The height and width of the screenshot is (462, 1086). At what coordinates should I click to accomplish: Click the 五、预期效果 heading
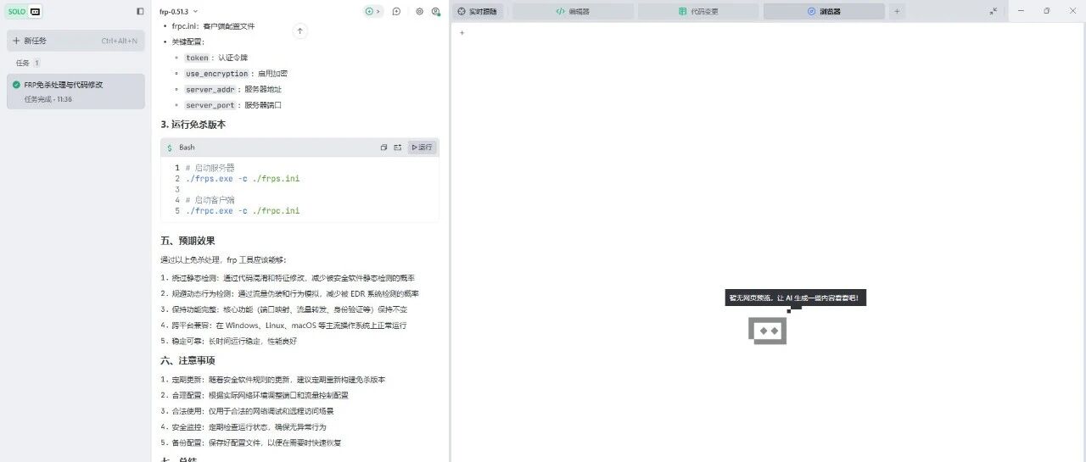188,241
